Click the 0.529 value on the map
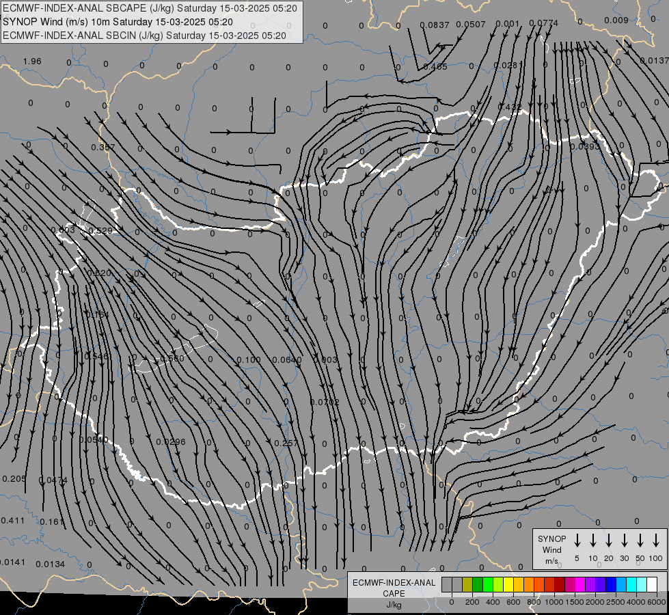 (x=100, y=231)
